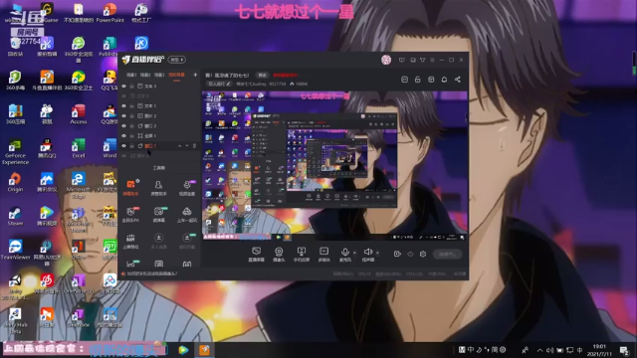Delete the selected 窗口 1 layer with trash icon
Screen dimensions: 637x358
pyautogui.click(x=194, y=146)
